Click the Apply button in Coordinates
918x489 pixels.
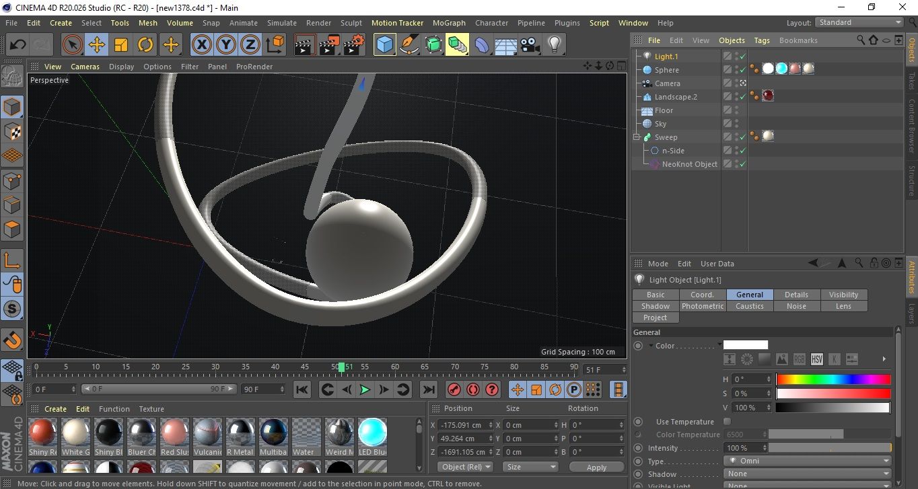coord(596,467)
